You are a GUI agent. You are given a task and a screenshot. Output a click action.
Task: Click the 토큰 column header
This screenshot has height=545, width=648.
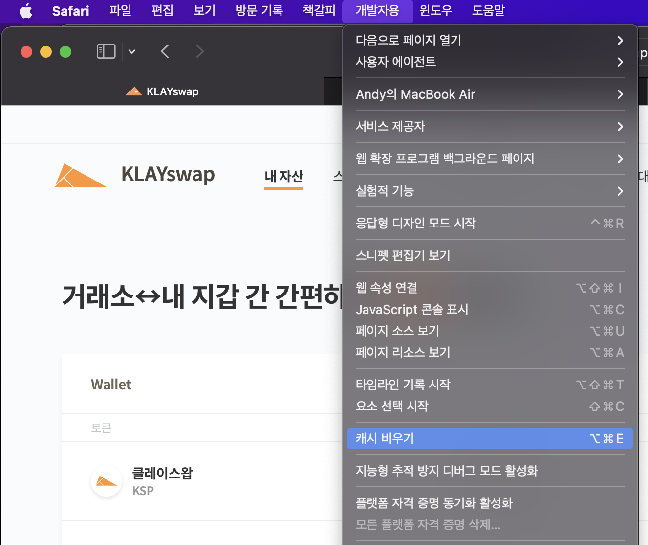click(101, 428)
